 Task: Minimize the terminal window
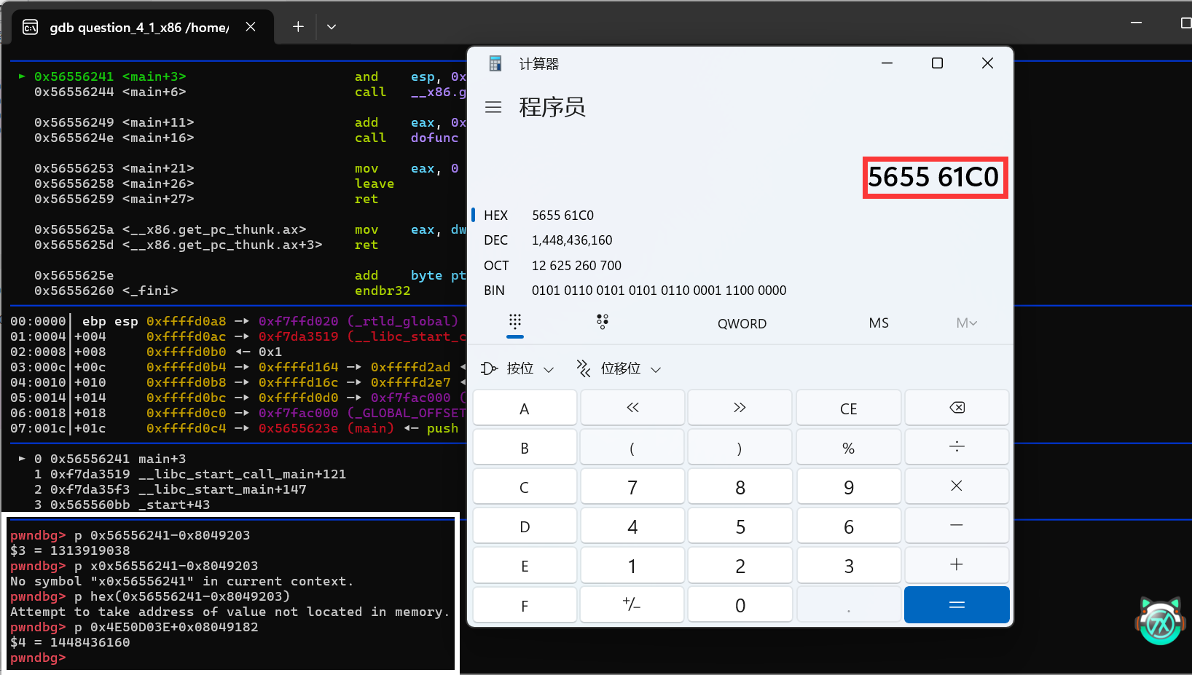[x=1136, y=23]
